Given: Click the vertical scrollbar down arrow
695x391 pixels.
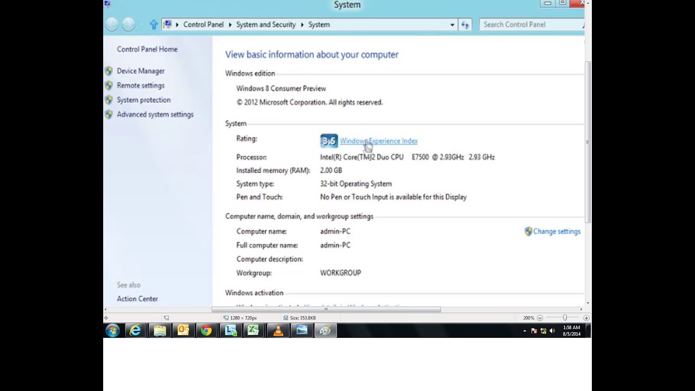Looking at the screenshot, I should coord(587,303).
